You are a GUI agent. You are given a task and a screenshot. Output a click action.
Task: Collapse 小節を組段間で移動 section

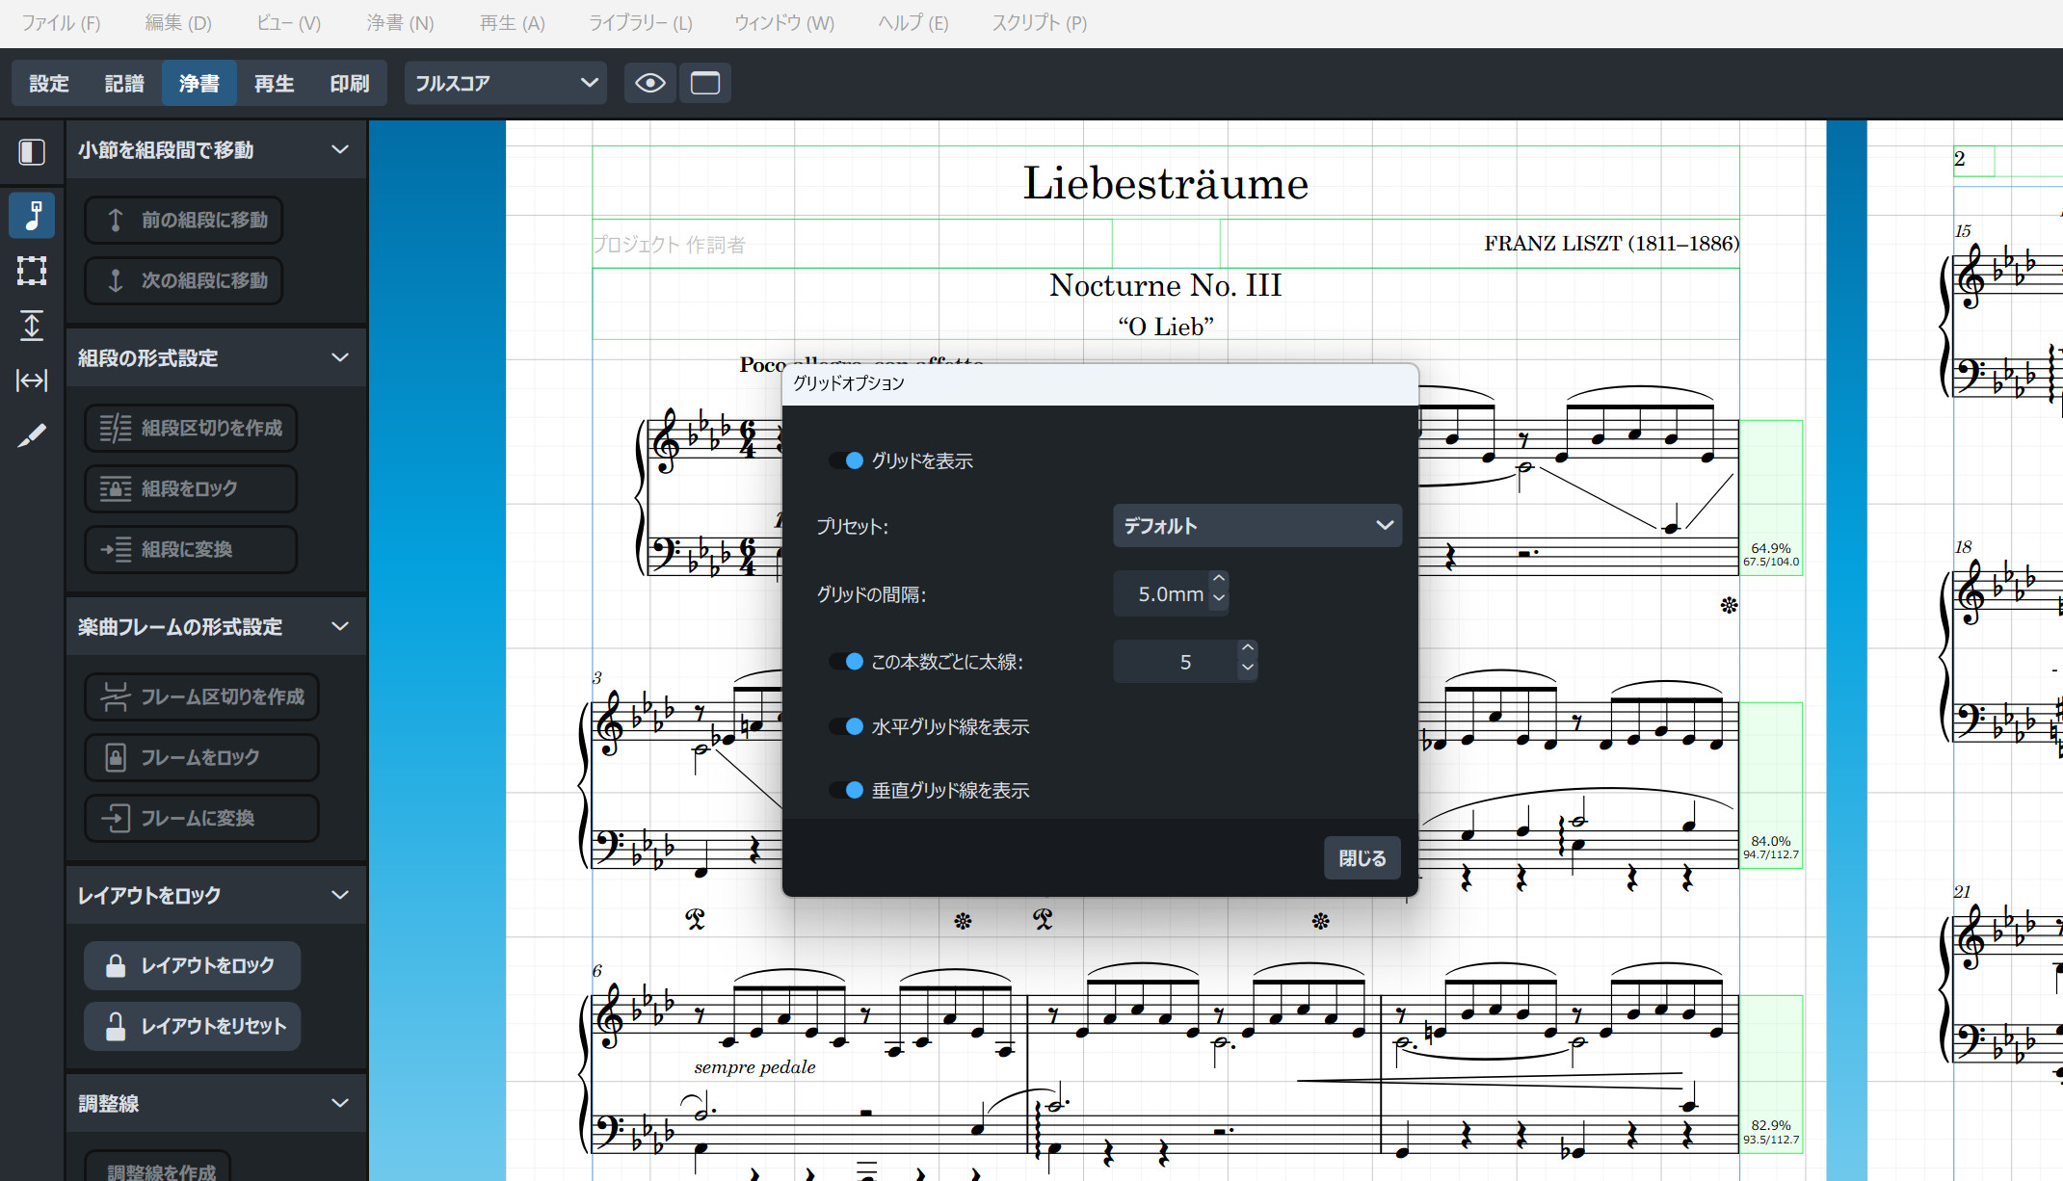(x=339, y=149)
